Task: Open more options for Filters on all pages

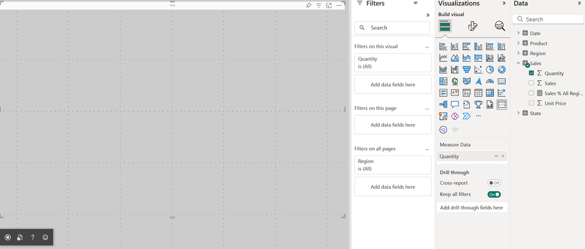Action: (x=427, y=149)
